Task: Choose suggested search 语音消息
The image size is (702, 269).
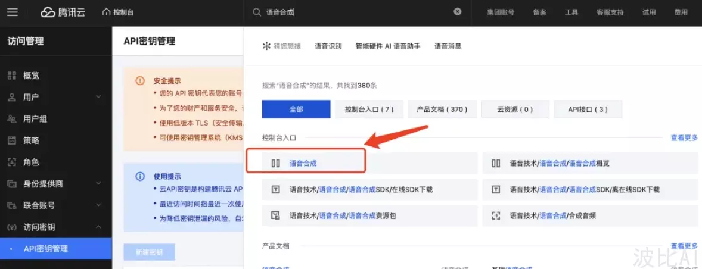Action: [x=448, y=46]
